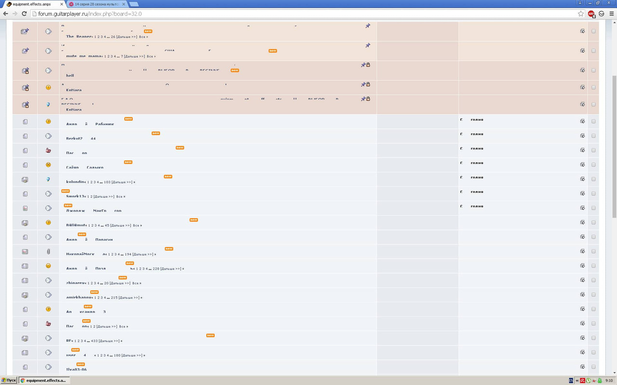Tick the checkbox in Swork13 row
The height and width of the screenshot is (385, 617).
[x=593, y=193]
